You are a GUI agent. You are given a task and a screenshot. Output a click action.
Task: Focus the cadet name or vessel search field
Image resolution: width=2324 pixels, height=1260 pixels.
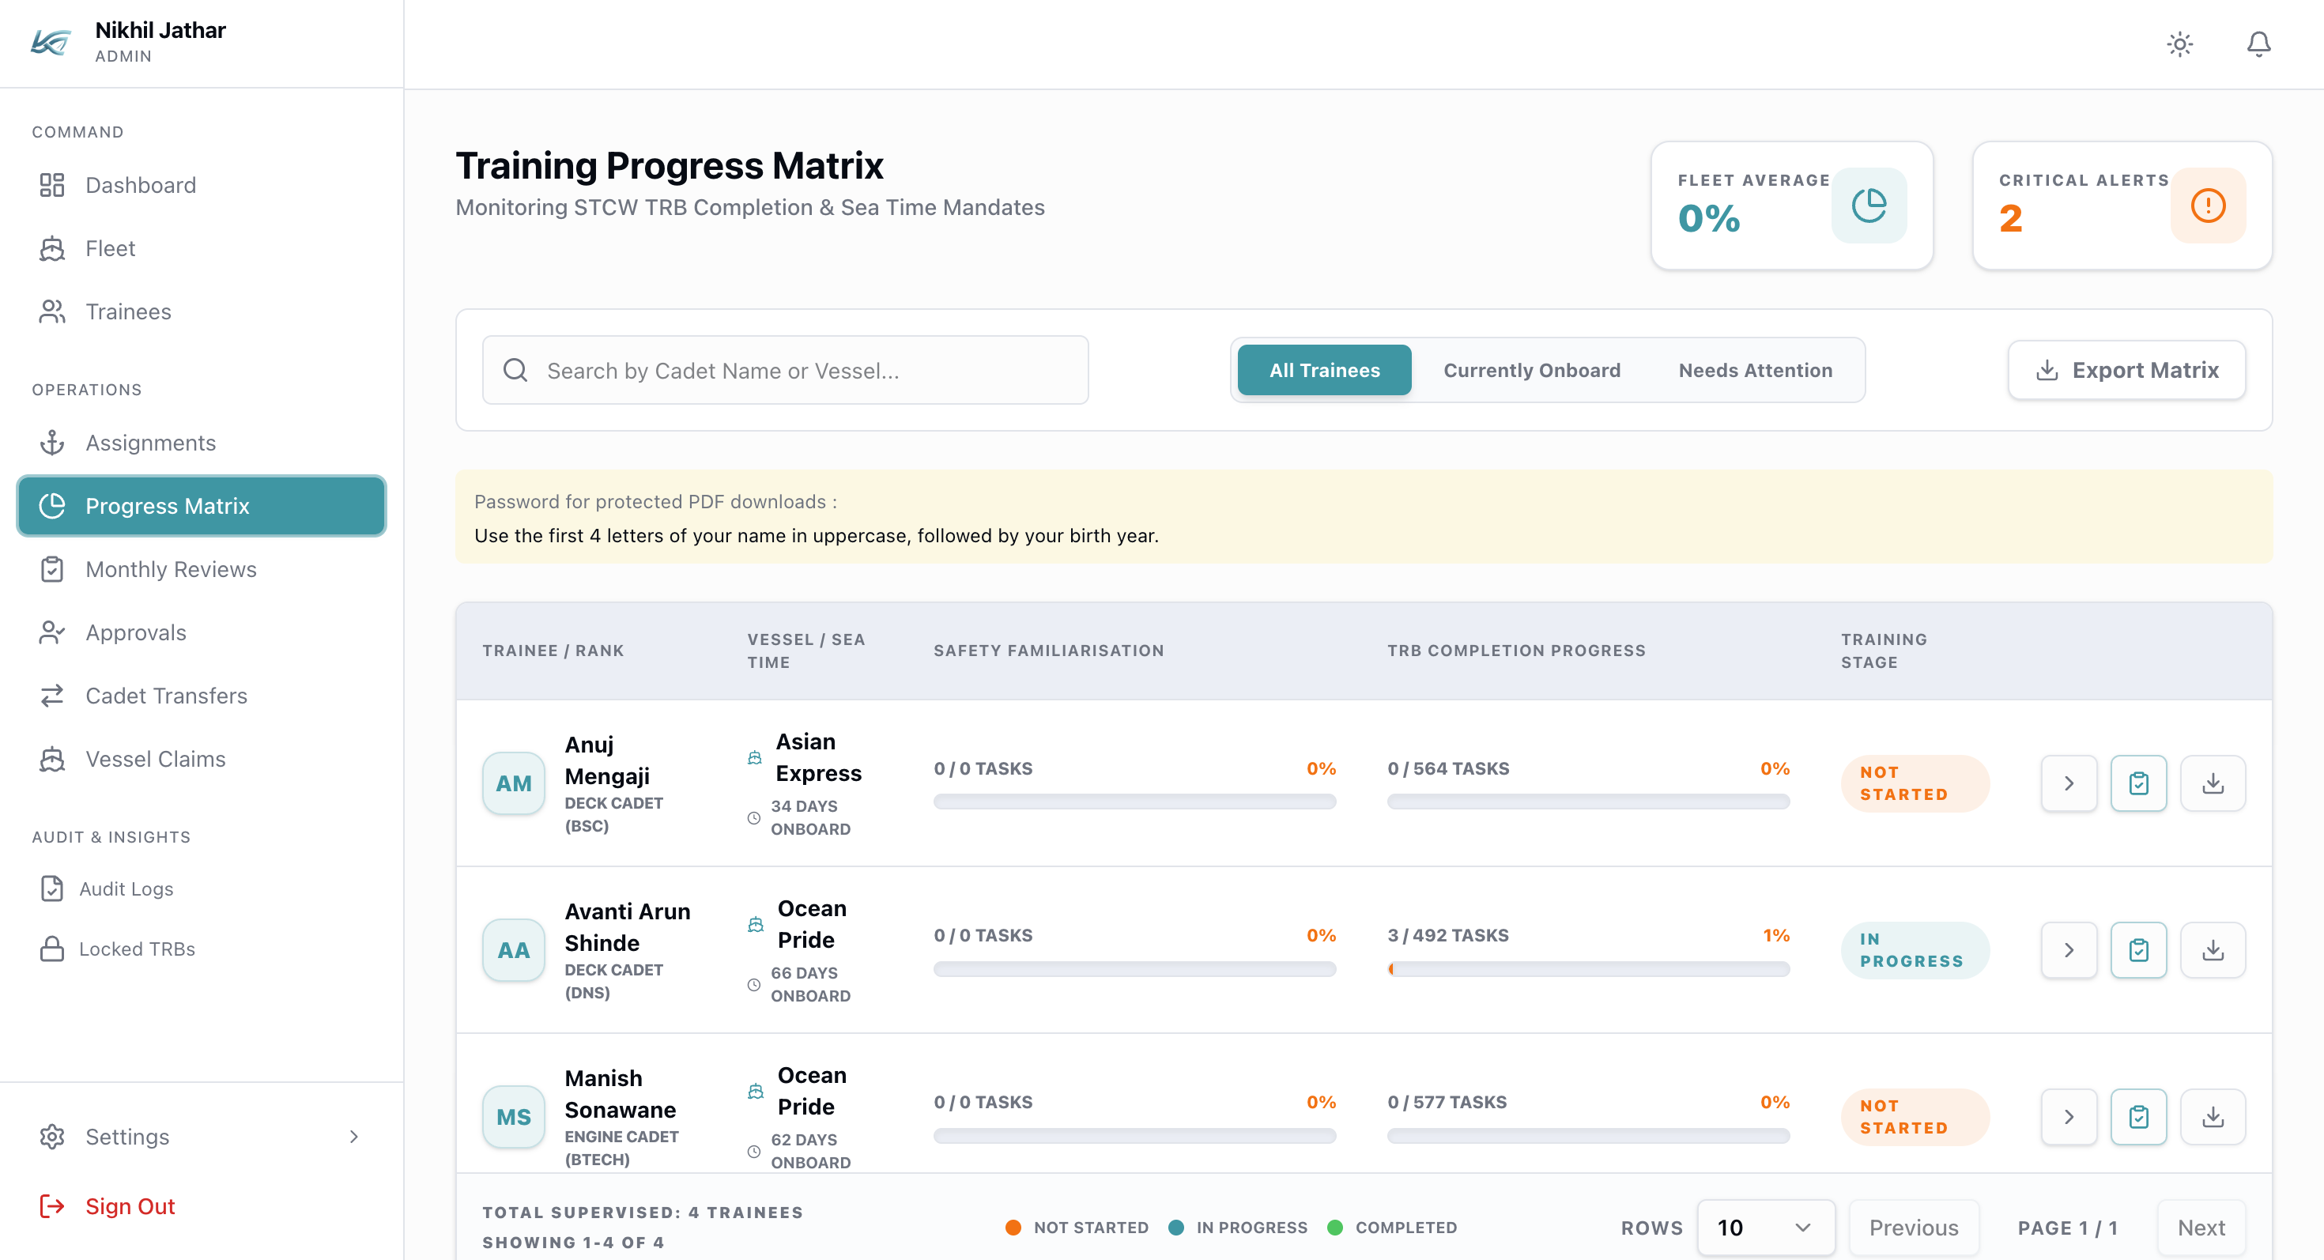click(785, 370)
